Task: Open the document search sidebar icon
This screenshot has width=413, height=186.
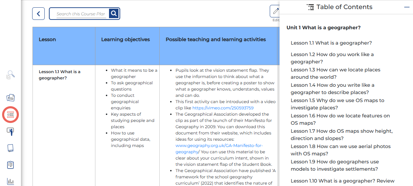Action: click(10, 75)
